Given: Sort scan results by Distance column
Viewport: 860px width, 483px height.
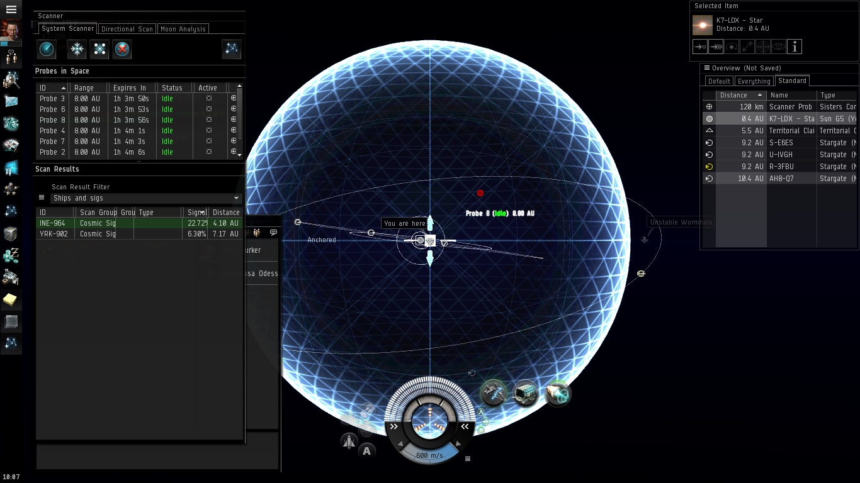Looking at the screenshot, I should [x=225, y=213].
